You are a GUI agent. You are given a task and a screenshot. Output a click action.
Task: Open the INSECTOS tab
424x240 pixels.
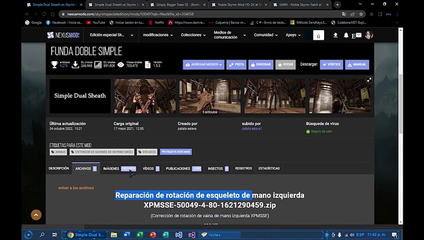(218, 168)
